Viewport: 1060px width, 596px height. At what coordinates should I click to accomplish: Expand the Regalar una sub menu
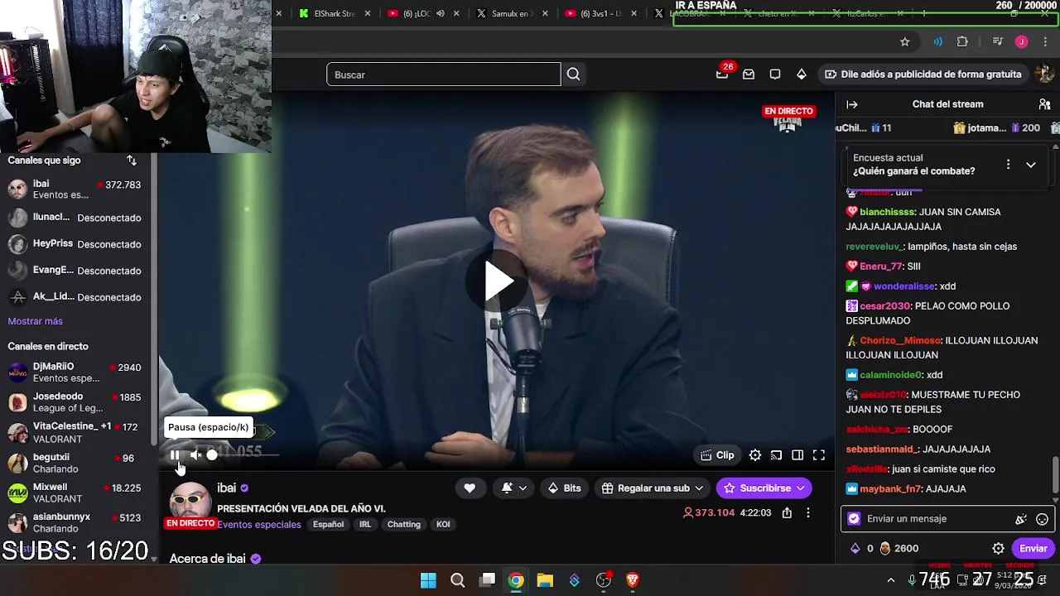click(653, 488)
